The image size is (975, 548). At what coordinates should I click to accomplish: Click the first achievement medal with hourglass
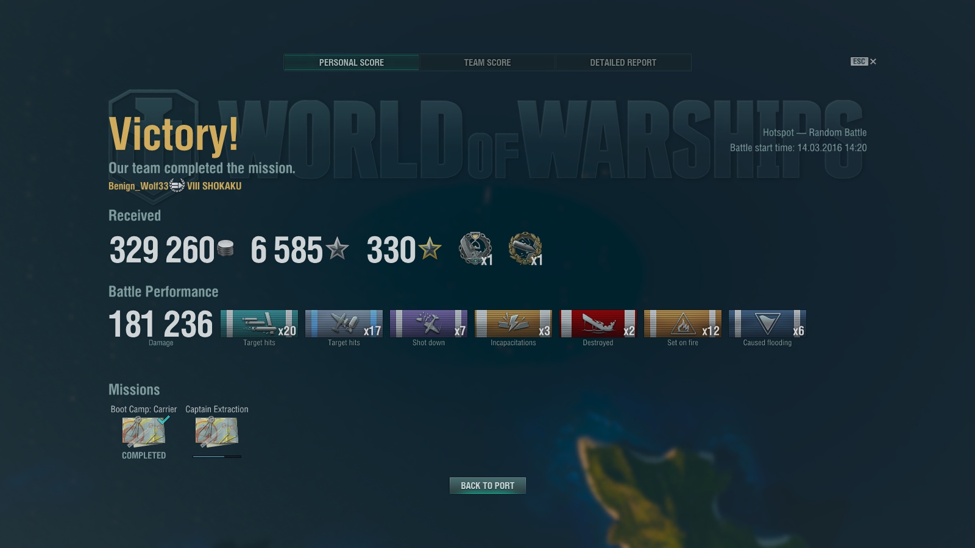tap(475, 248)
